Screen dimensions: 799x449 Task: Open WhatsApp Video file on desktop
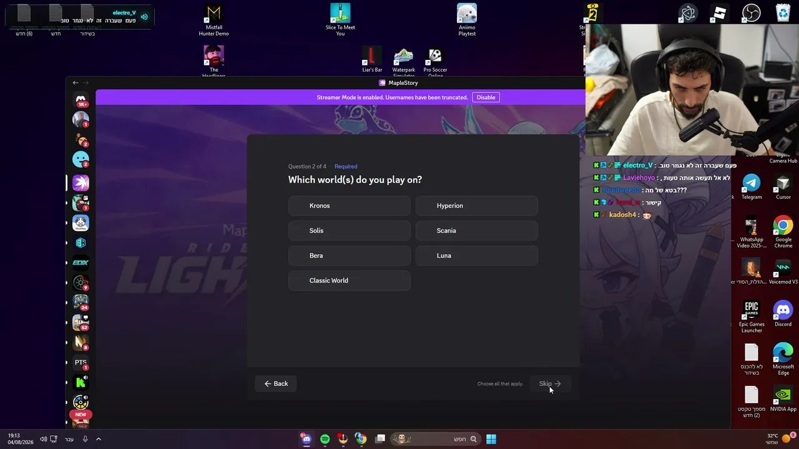tap(752, 233)
